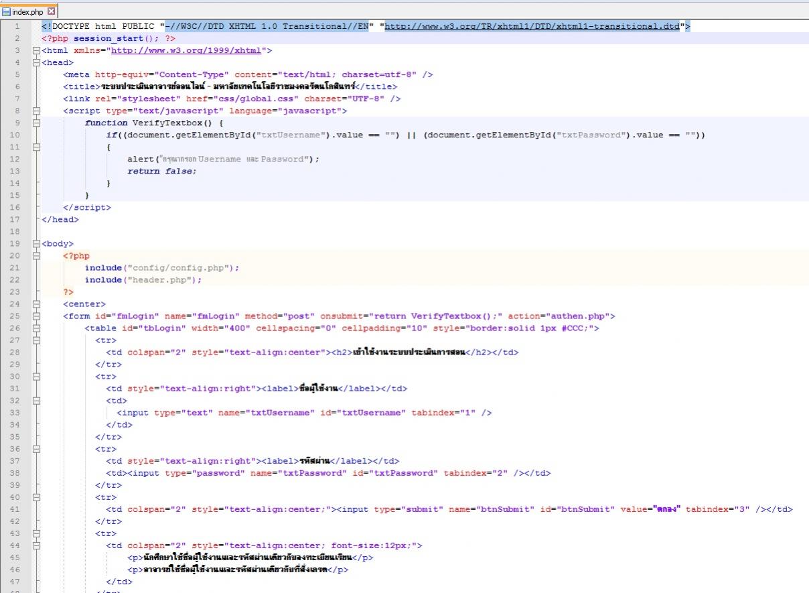Collapse the fmLogin form block at line 25
The width and height of the screenshot is (809, 593).
pyautogui.click(x=37, y=316)
